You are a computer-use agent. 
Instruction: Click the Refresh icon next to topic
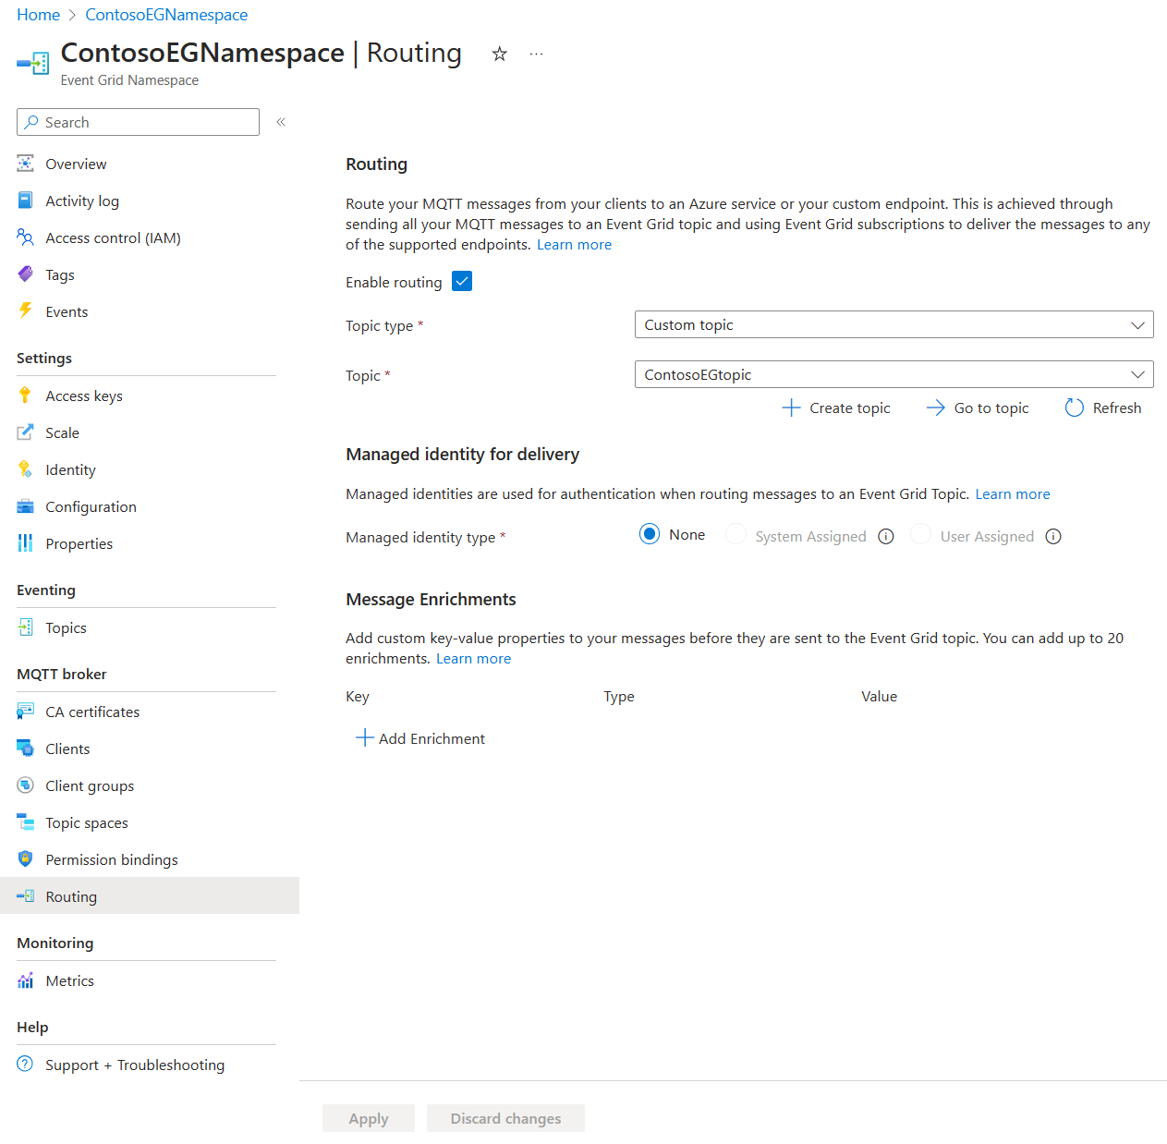point(1074,408)
